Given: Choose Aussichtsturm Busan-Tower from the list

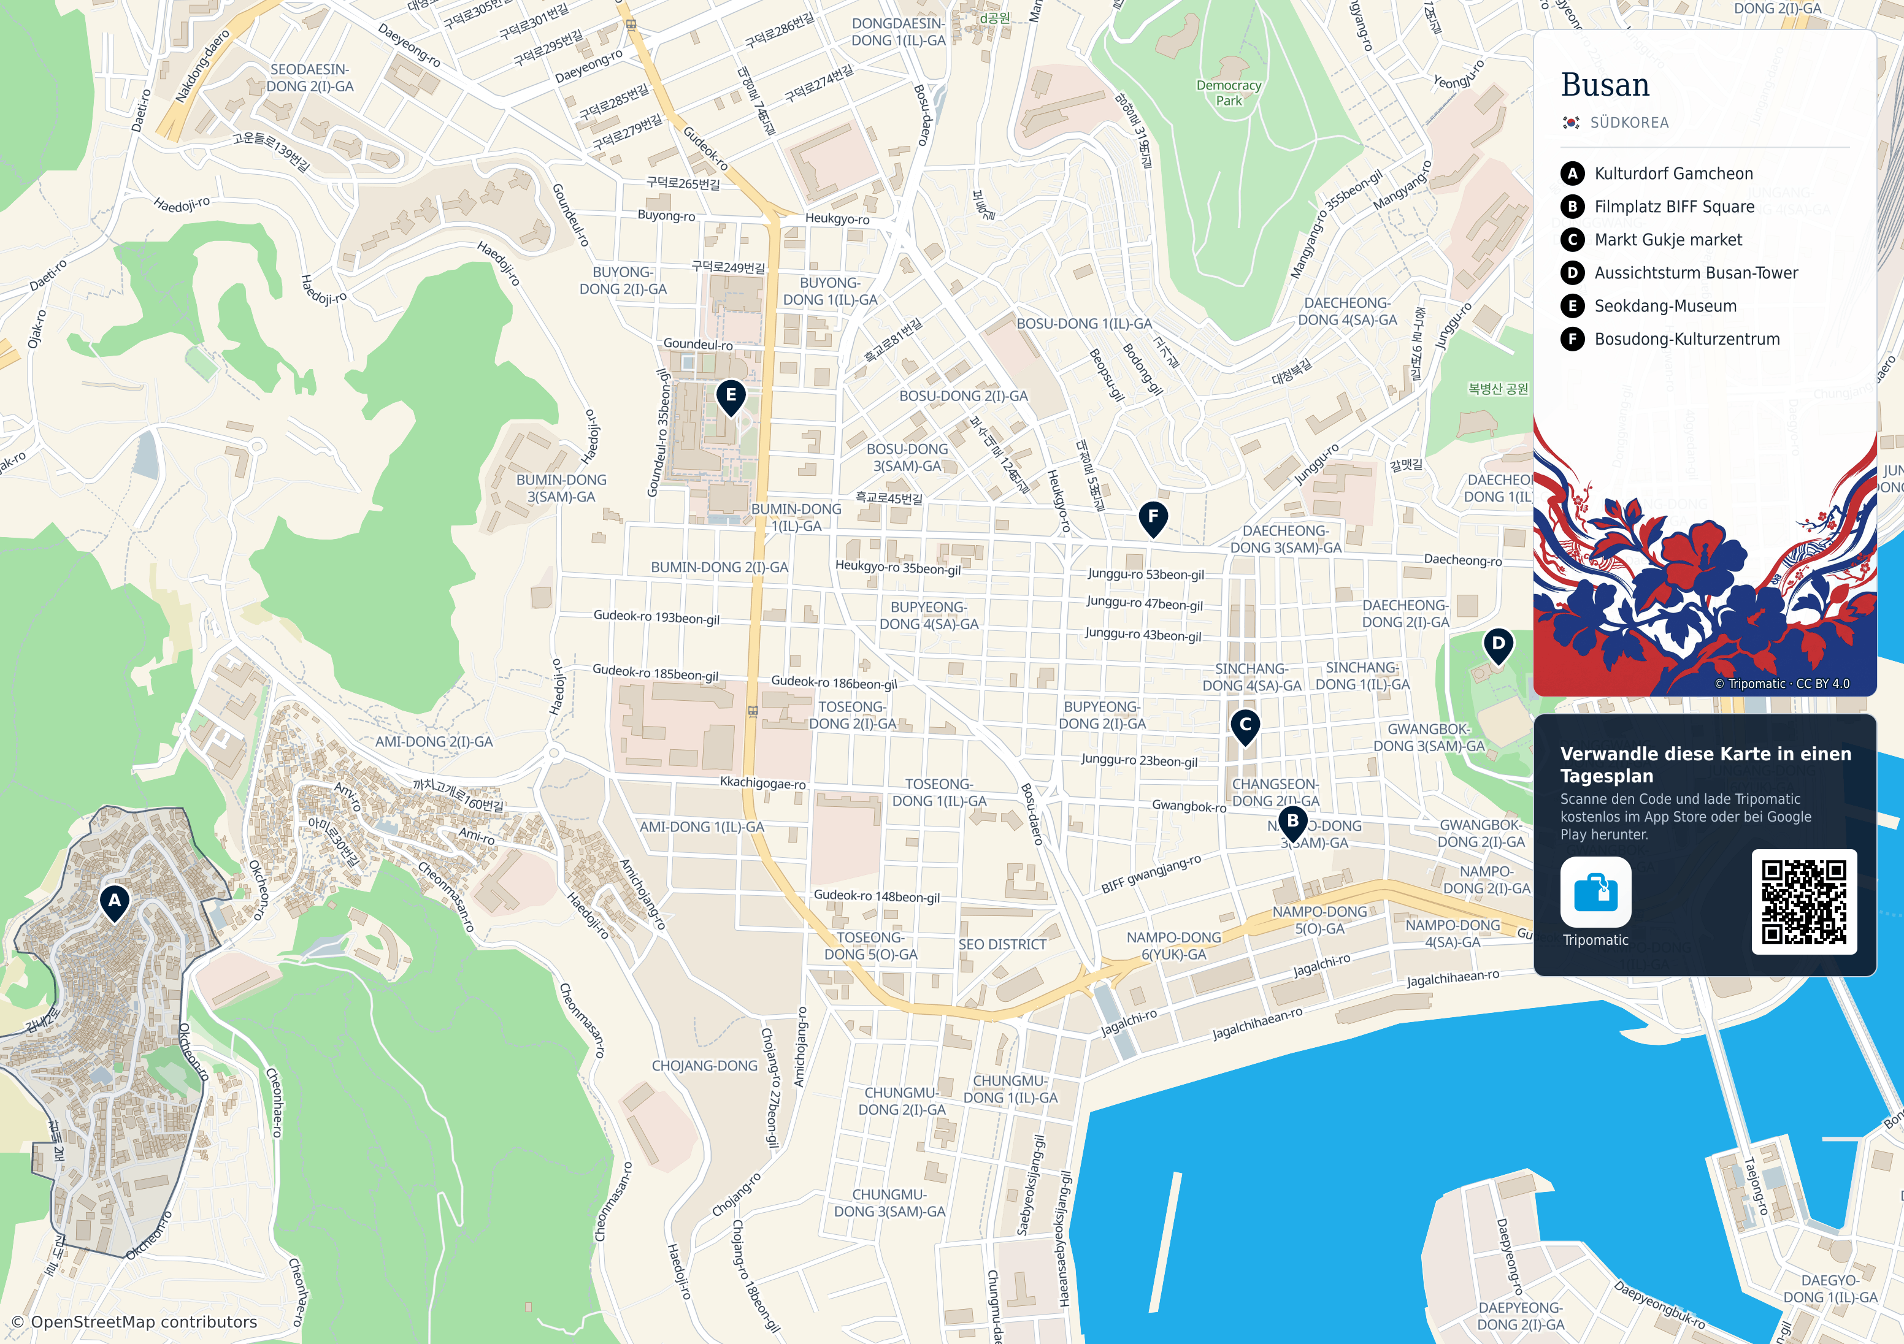Looking at the screenshot, I should click(x=1696, y=273).
